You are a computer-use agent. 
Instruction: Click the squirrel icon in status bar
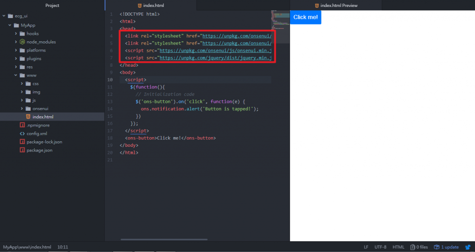coord(468,247)
